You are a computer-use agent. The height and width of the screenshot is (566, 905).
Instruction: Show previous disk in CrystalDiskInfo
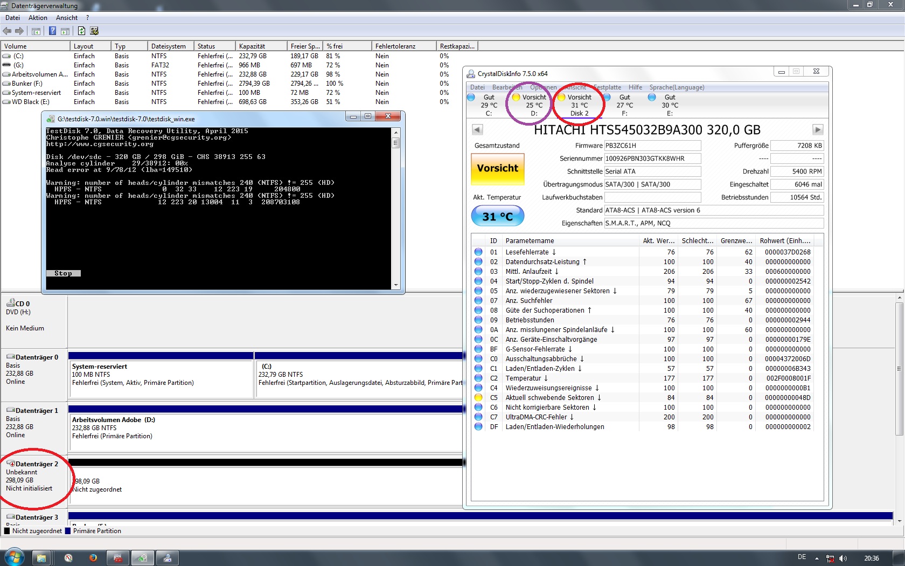pyautogui.click(x=477, y=129)
